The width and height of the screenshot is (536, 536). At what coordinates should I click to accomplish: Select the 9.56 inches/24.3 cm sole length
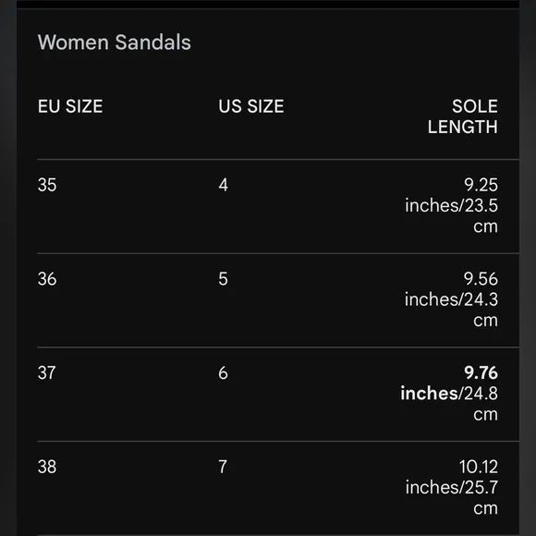tap(451, 299)
